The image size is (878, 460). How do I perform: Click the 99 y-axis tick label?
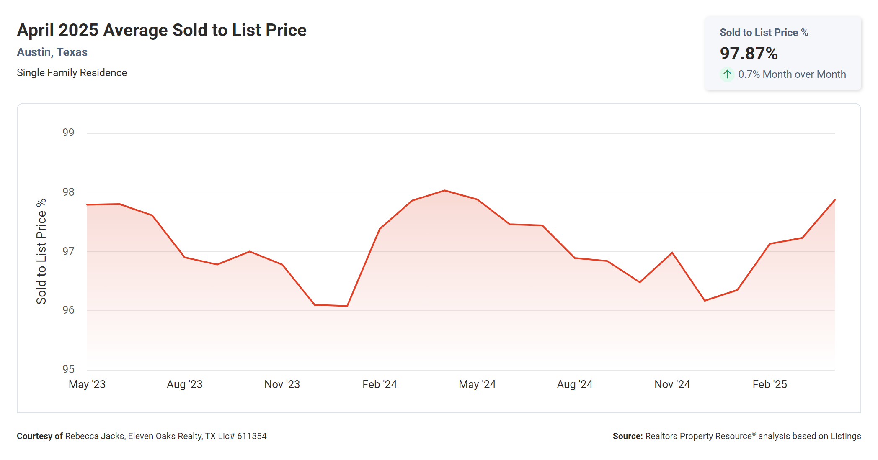point(68,133)
